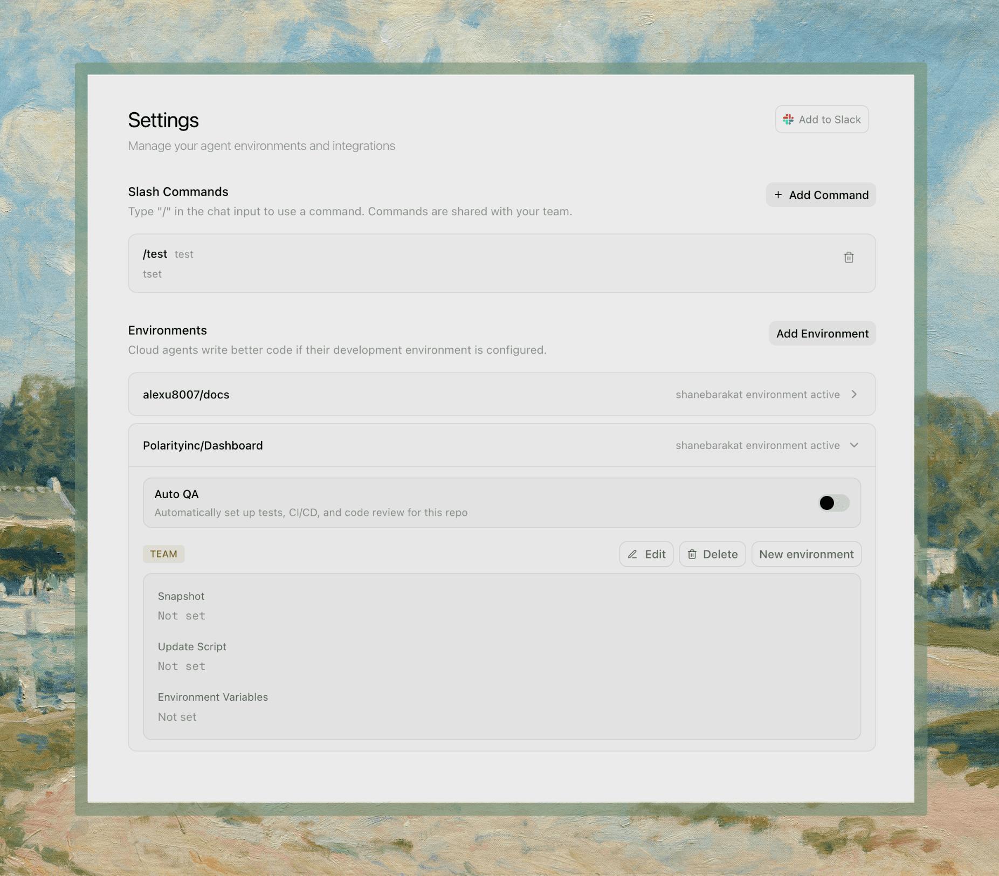
Task: Click the Delete environment button
Action: [x=712, y=554]
